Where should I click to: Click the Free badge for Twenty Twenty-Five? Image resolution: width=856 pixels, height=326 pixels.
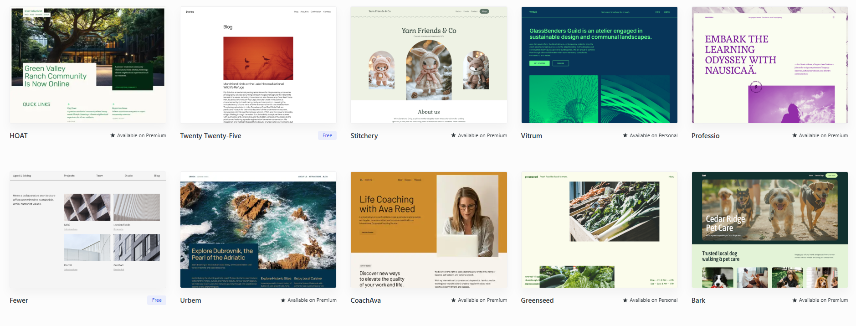327,135
